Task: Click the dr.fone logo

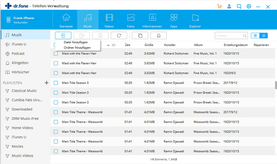Action: (x=17, y=6)
